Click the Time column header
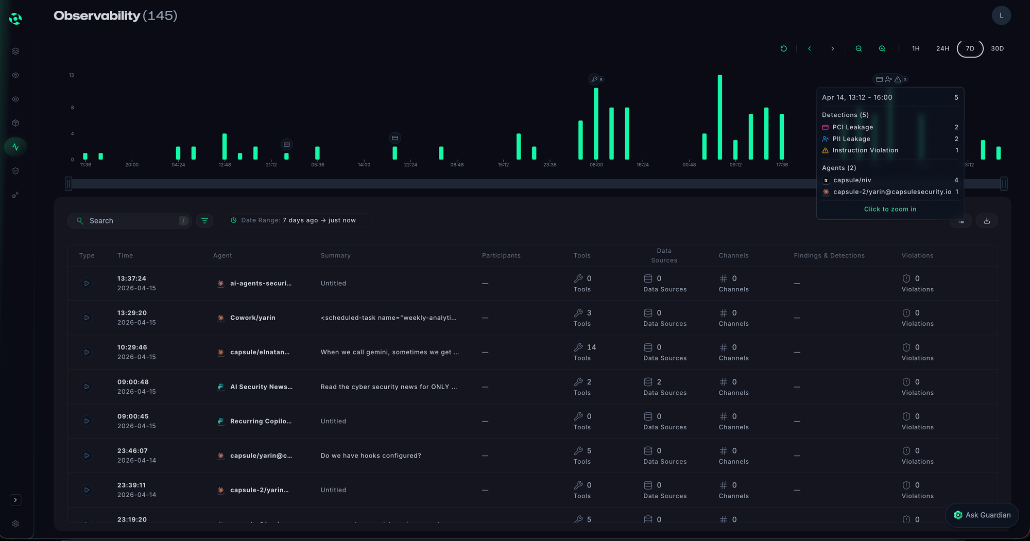This screenshot has height=541, width=1030. click(x=125, y=255)
